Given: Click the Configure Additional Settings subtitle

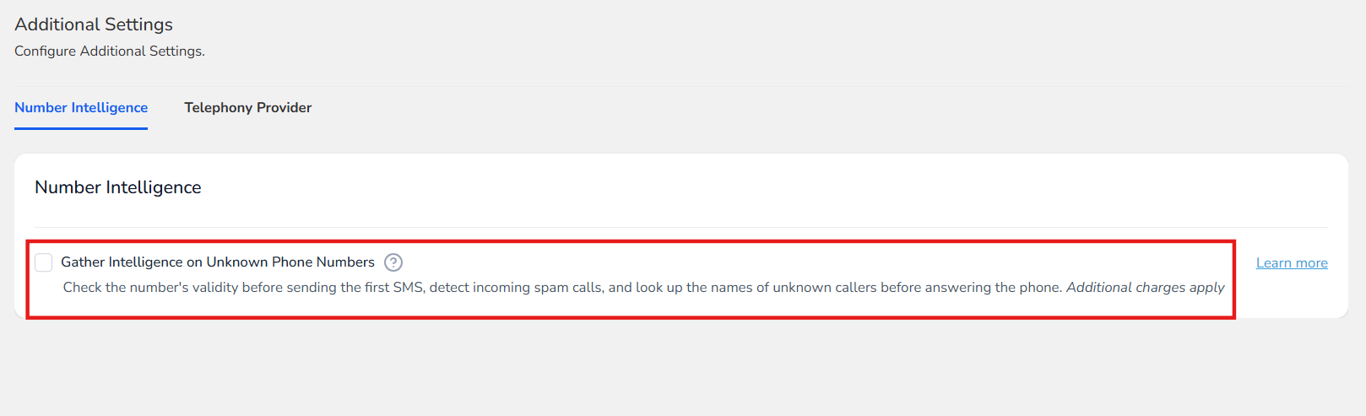Looking at the screenshot, I should [110, 51].
